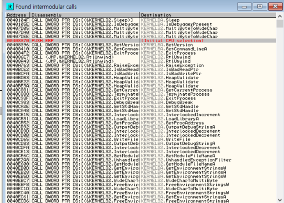Select the GetStdHandle call at 0040CA2E
This screenshot has width=284, height=203.
coord(141,106)
